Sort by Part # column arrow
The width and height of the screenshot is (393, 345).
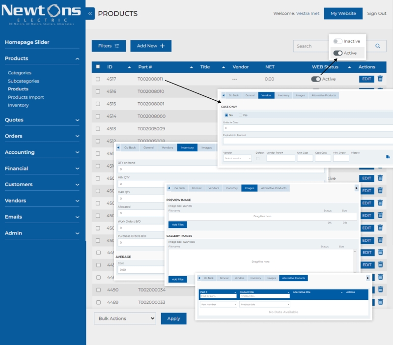point(192,67)
